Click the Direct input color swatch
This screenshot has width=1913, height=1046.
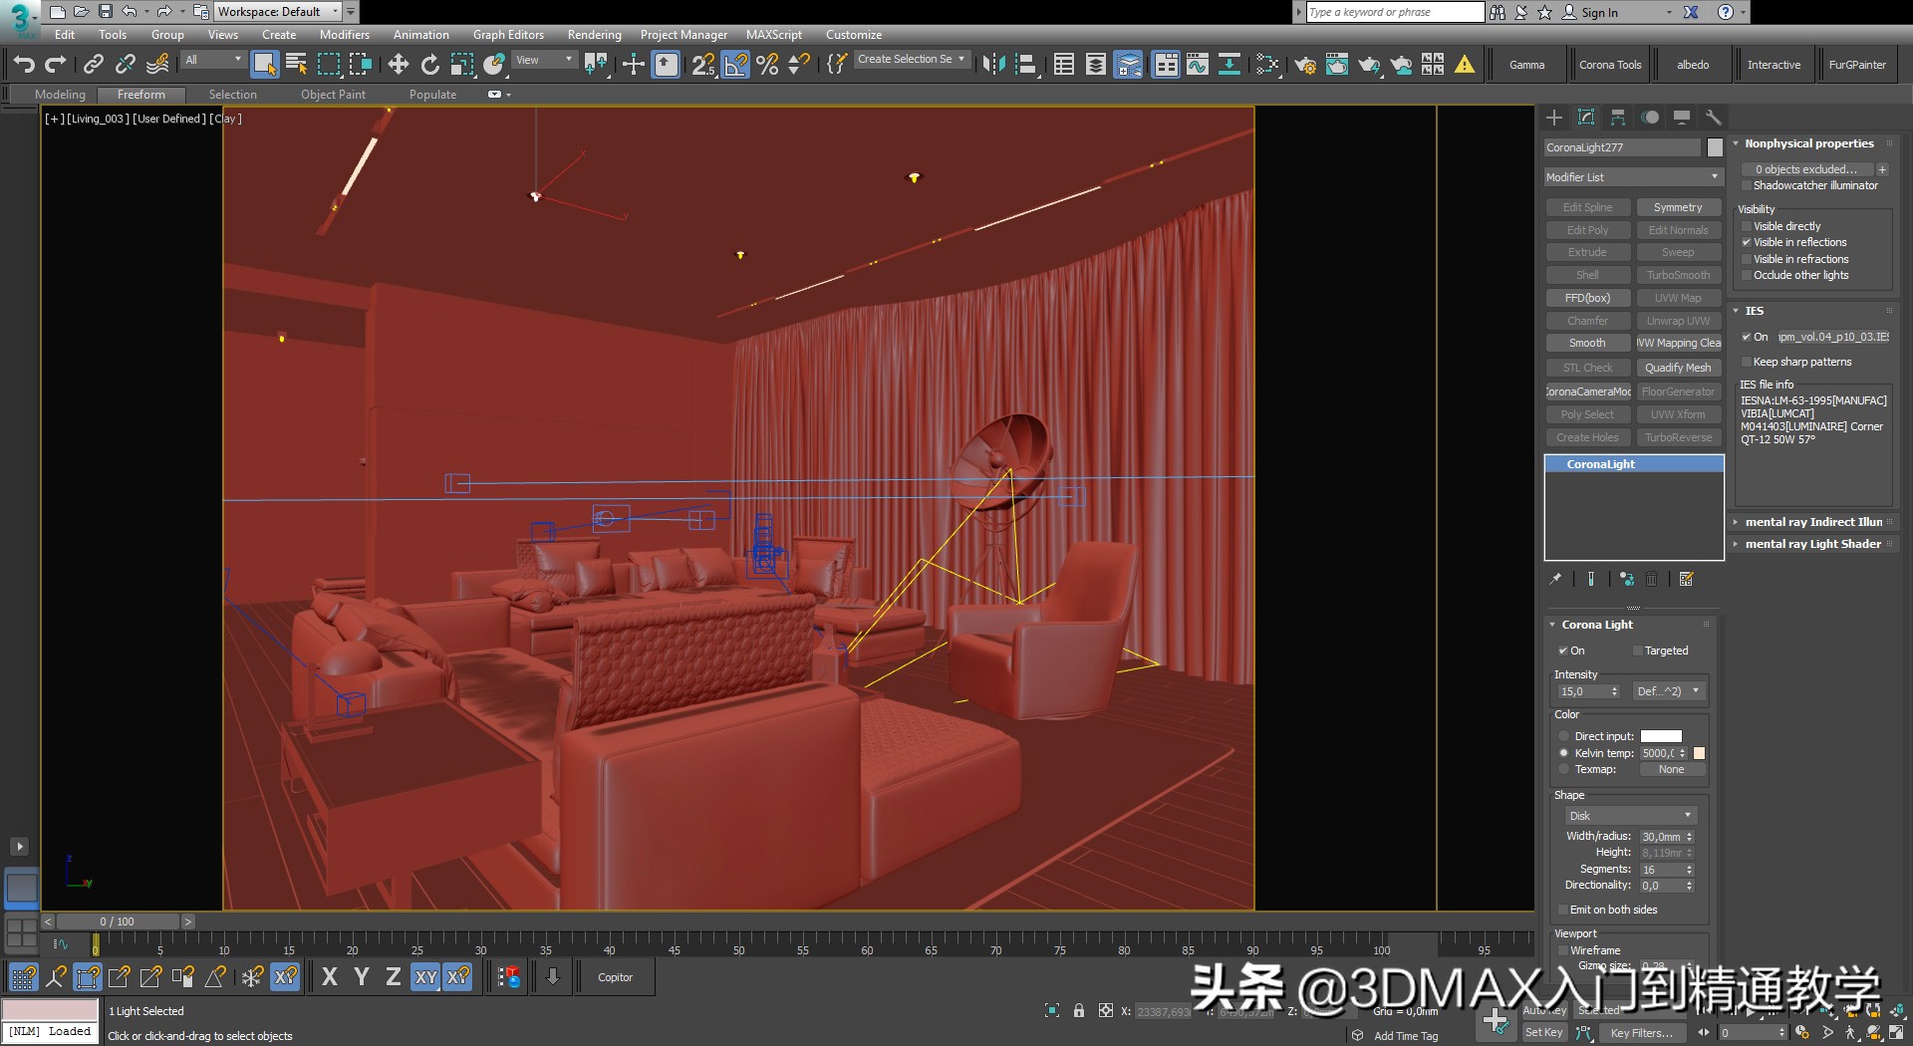click(x=1660, y=735)
